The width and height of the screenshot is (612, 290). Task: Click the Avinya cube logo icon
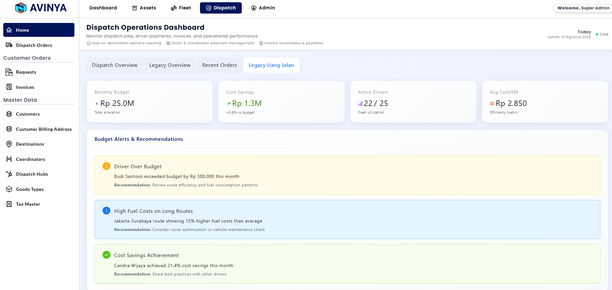point(21,8)
